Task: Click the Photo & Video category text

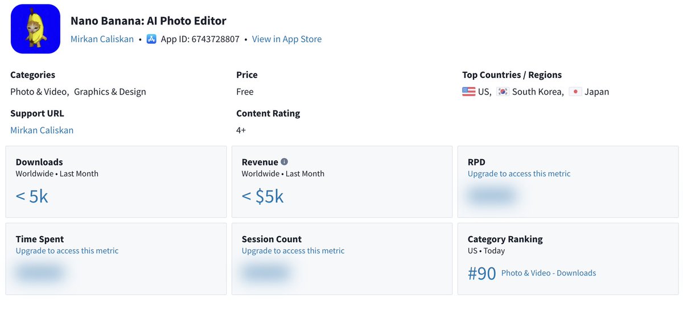Action: coord(40,92)
